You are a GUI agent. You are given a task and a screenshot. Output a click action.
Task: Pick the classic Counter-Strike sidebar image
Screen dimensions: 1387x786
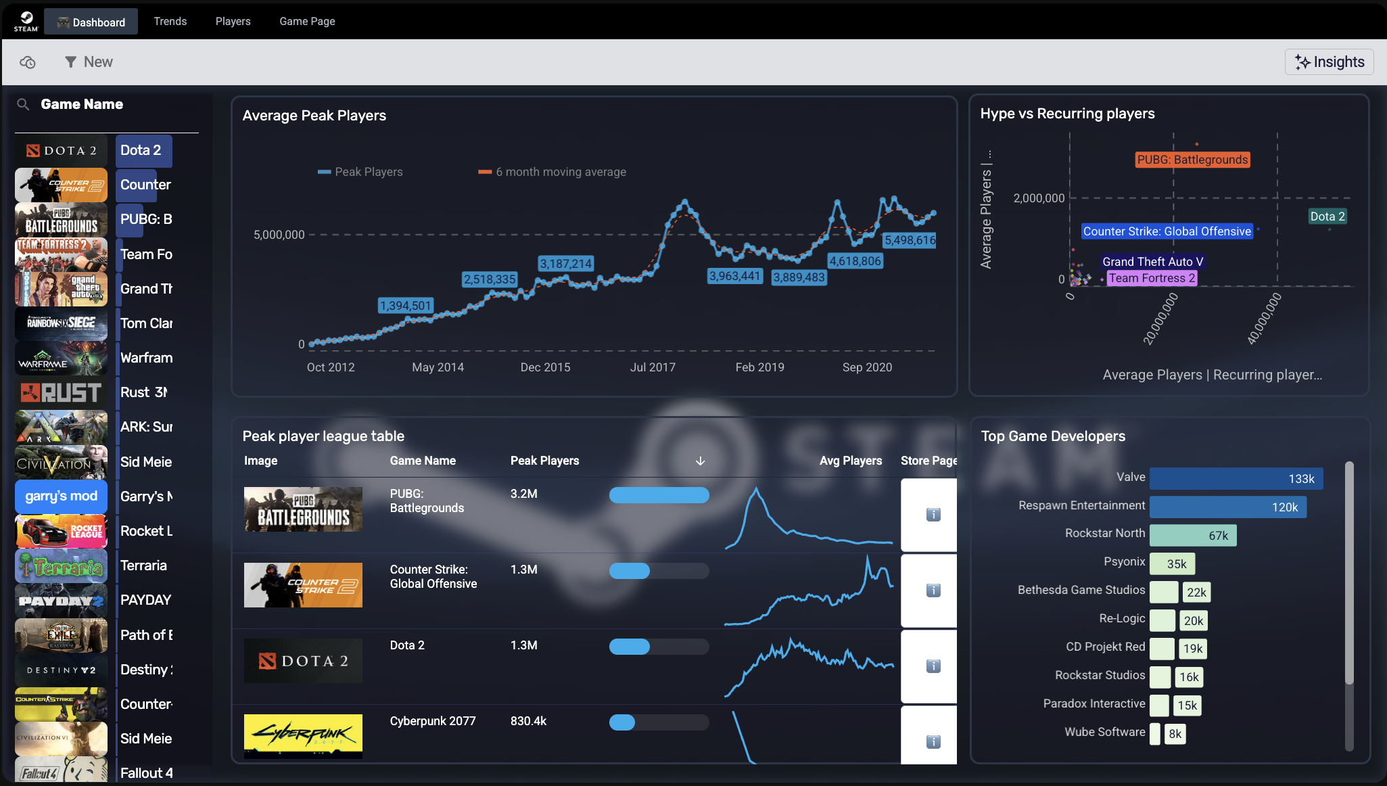pos(61,704)
